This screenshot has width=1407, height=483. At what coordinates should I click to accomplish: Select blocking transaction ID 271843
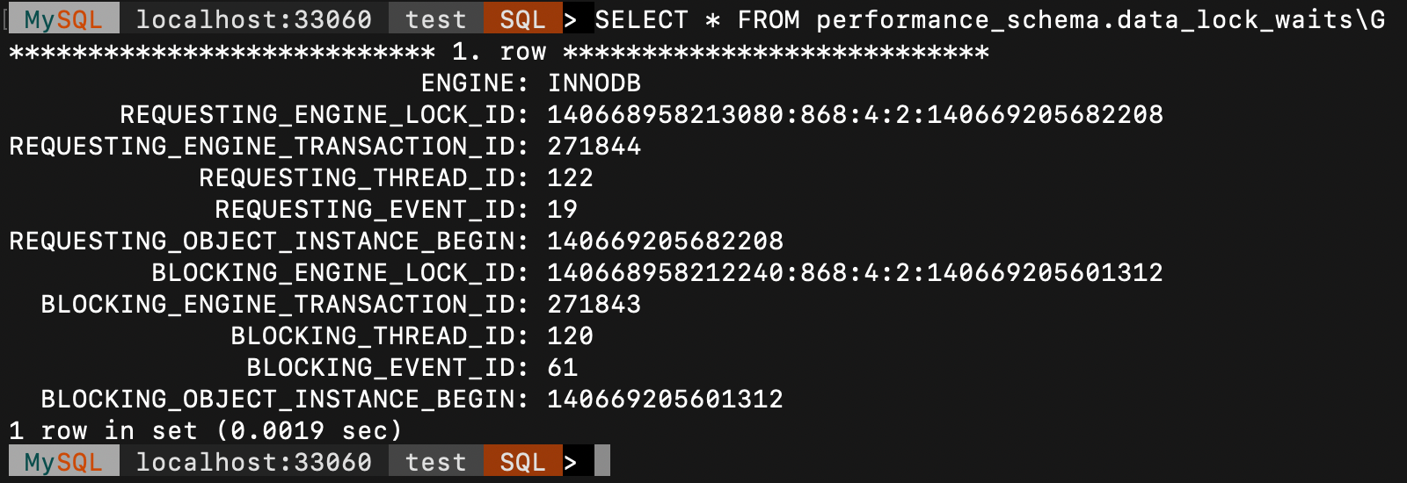click(x=594, y=305)
